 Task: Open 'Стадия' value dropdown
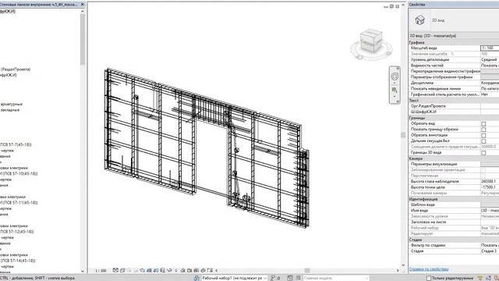point(490,251)
